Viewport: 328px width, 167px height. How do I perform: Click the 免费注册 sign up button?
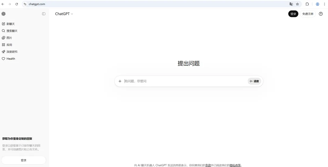(x=308, y=14)
